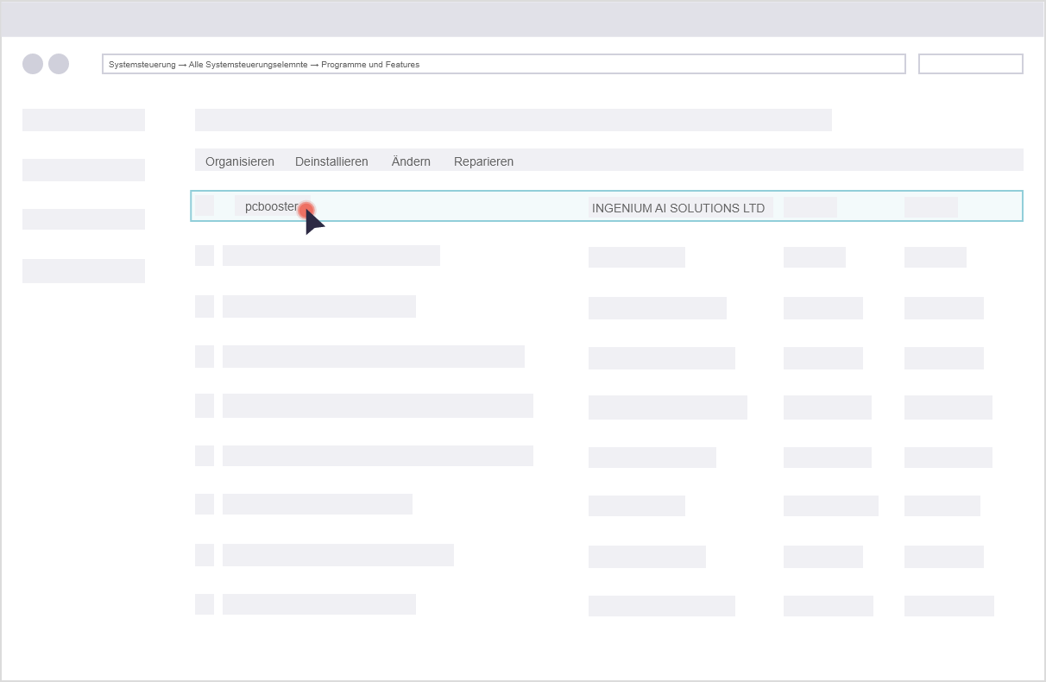Select the bottom left sidebar item
This screenshot has height=682, width=1046.
[84, 271]
